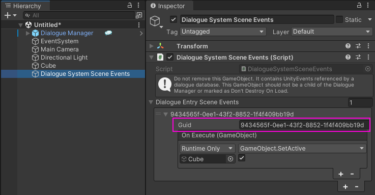Open Transform presets
Image resolution: width=375 pixels, height=195 pixels.
[358, 46]
